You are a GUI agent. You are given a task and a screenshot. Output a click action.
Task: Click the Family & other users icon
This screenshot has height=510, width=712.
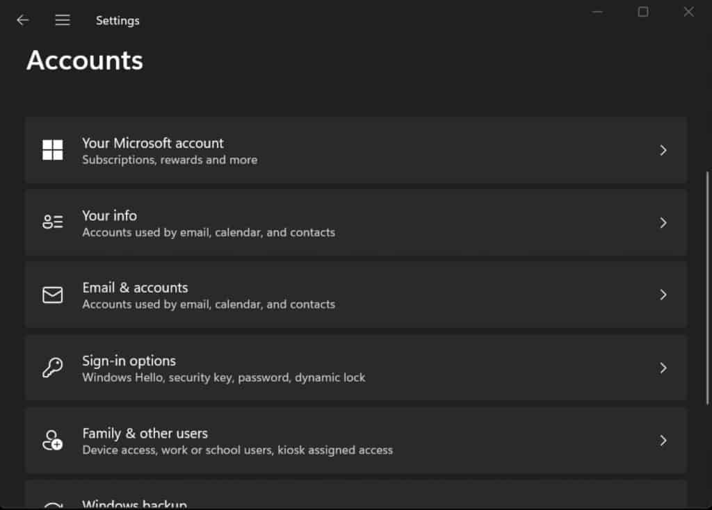(52, 439)
